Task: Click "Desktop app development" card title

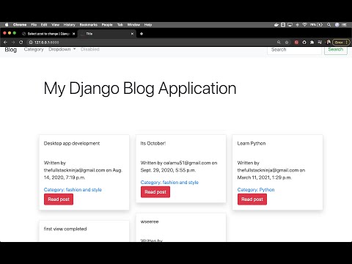Action: pos(72,143)
